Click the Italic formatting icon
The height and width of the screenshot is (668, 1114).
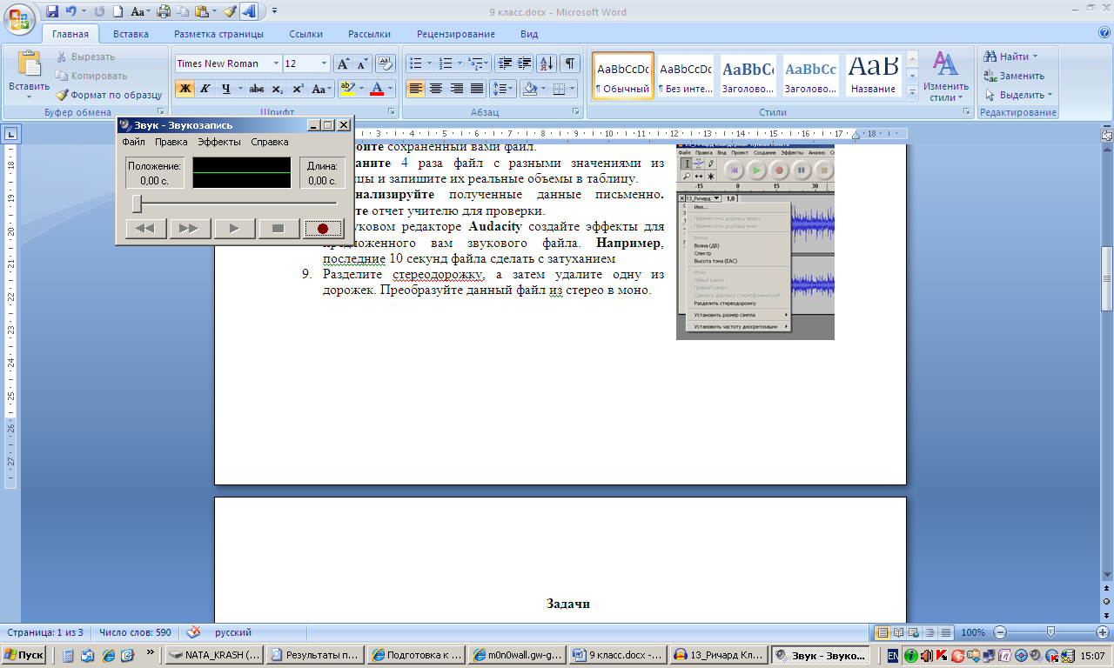tap(205, 89)
